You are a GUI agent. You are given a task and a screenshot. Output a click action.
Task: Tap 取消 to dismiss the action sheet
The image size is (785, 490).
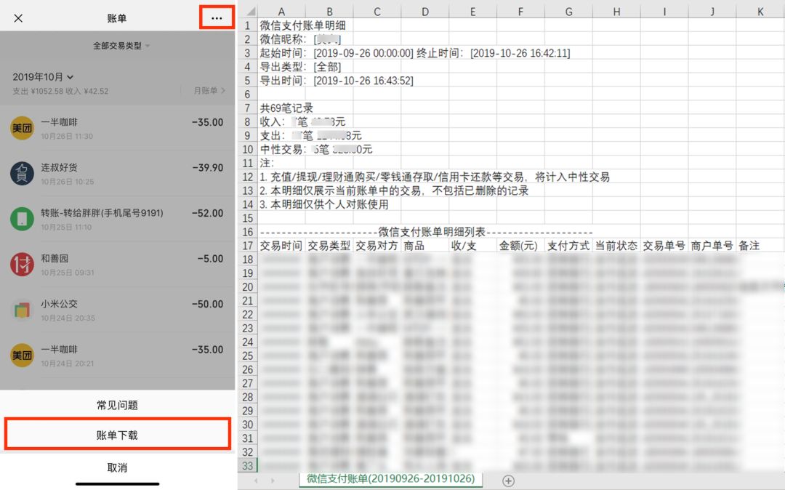(x=117, y=467)
